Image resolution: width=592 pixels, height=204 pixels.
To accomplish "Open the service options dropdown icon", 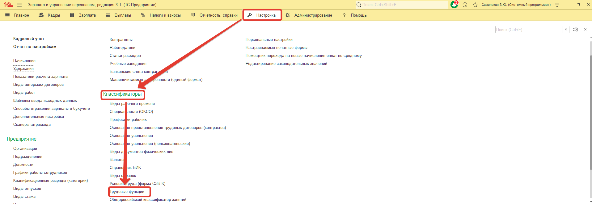I will [557, 5].
